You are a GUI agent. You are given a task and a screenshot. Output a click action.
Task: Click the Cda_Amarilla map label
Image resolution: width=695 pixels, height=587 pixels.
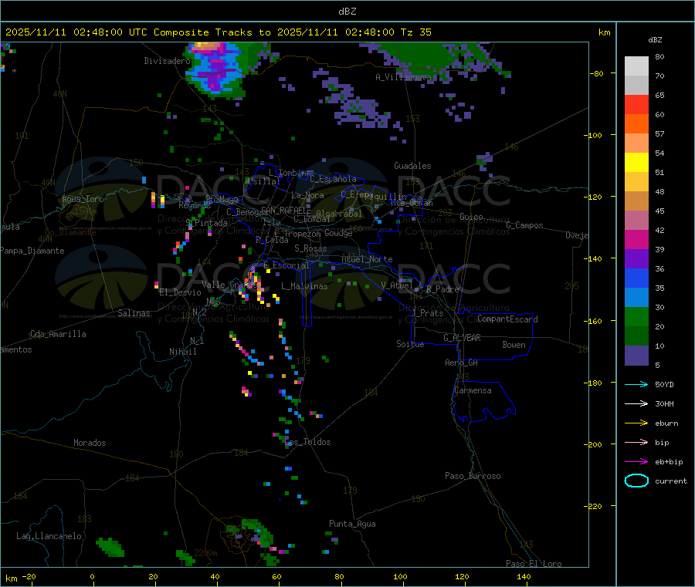(x=58, y=334)
